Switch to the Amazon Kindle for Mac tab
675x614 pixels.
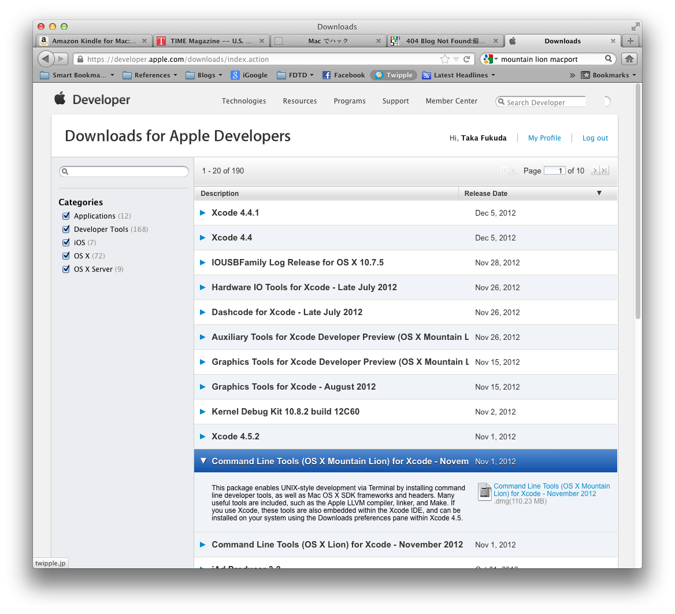[94, 41]
